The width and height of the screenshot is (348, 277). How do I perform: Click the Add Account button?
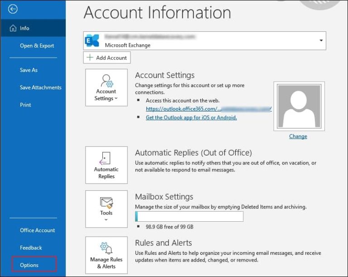pyautogui.click(x=107, y=58)
